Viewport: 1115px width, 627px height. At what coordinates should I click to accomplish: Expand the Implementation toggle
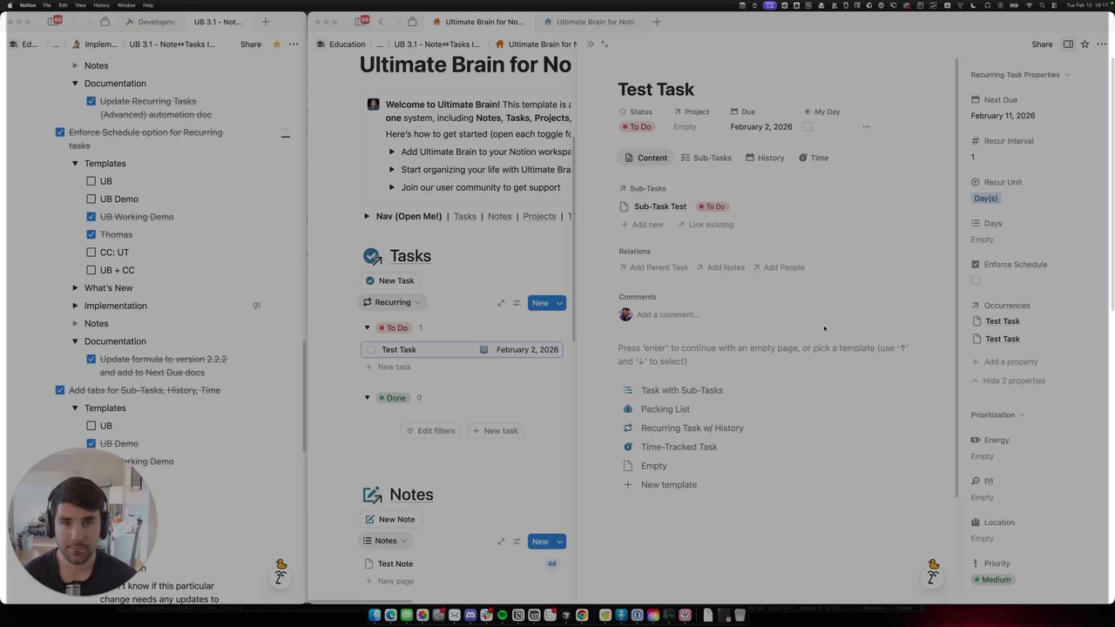click(x=75, y=306)
